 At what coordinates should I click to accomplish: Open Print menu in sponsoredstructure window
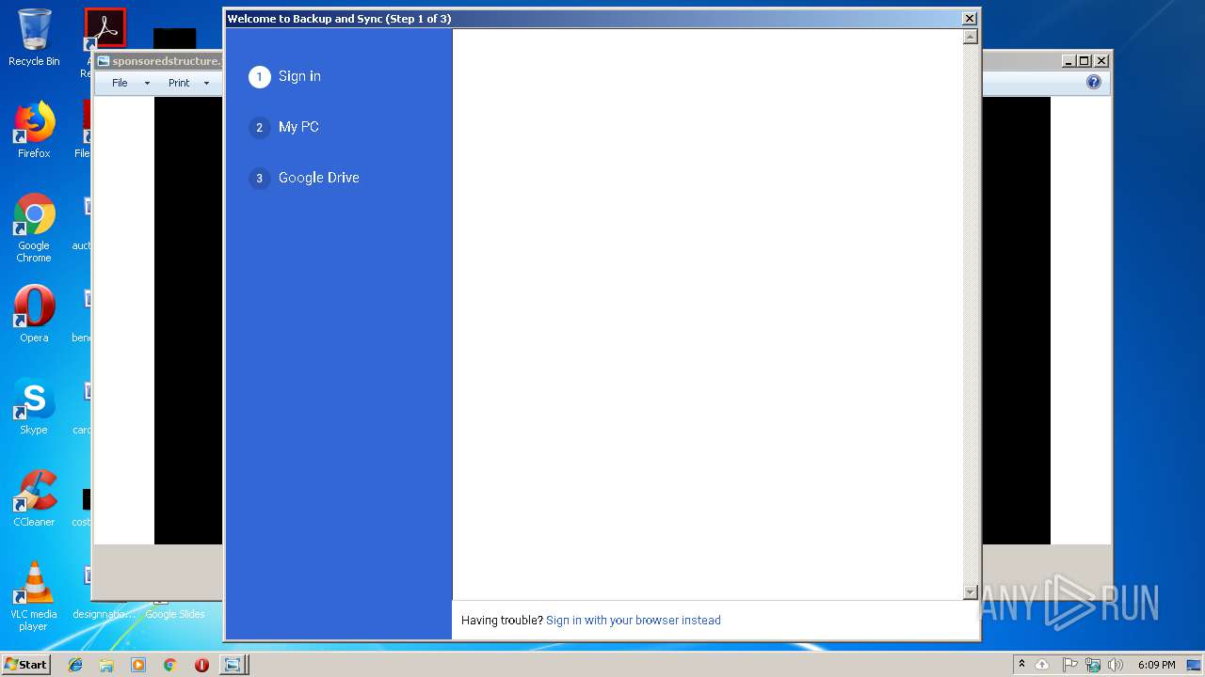179,83
